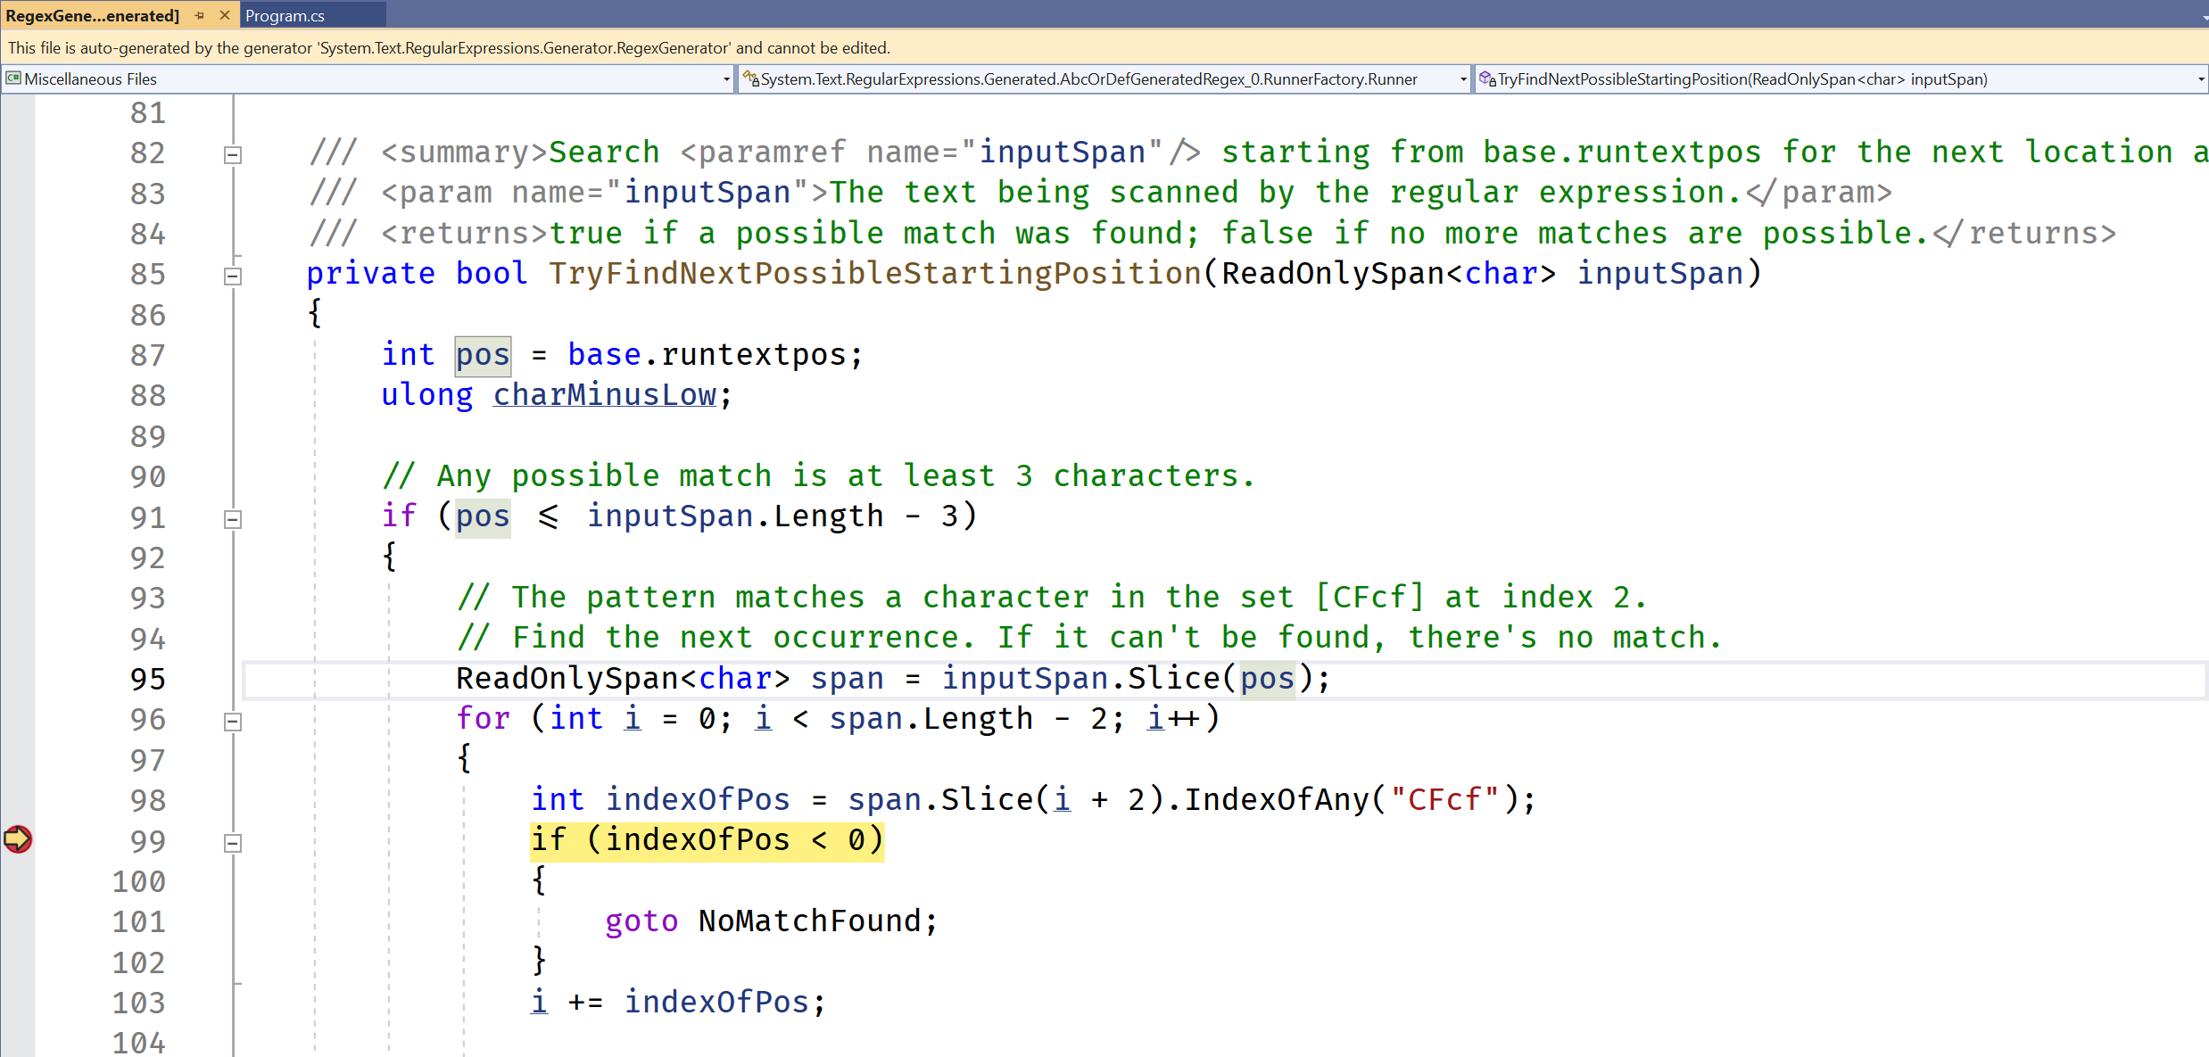This screenshot has height=1057, width=2209.
Task: Open the RunnerFactory.Runner type dropdown
Action: pyautogui.click(x=1463, y=79)
